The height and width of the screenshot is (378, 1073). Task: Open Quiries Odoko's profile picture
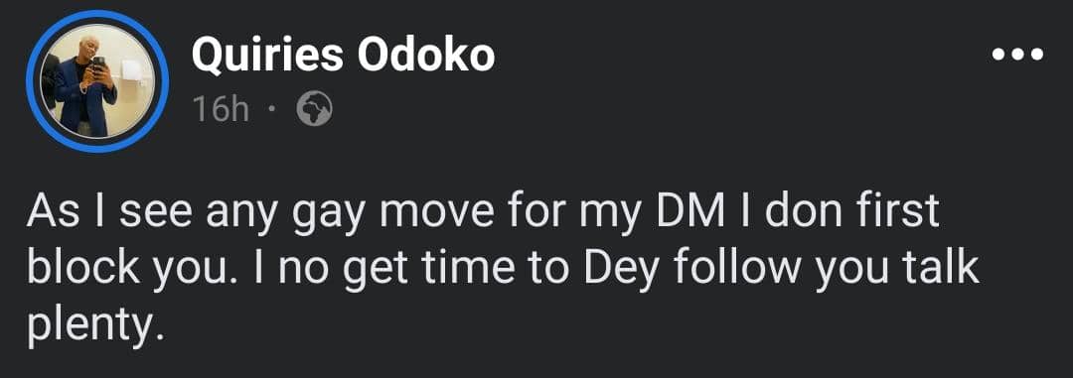pyautogui.click(x=97, y=81)
